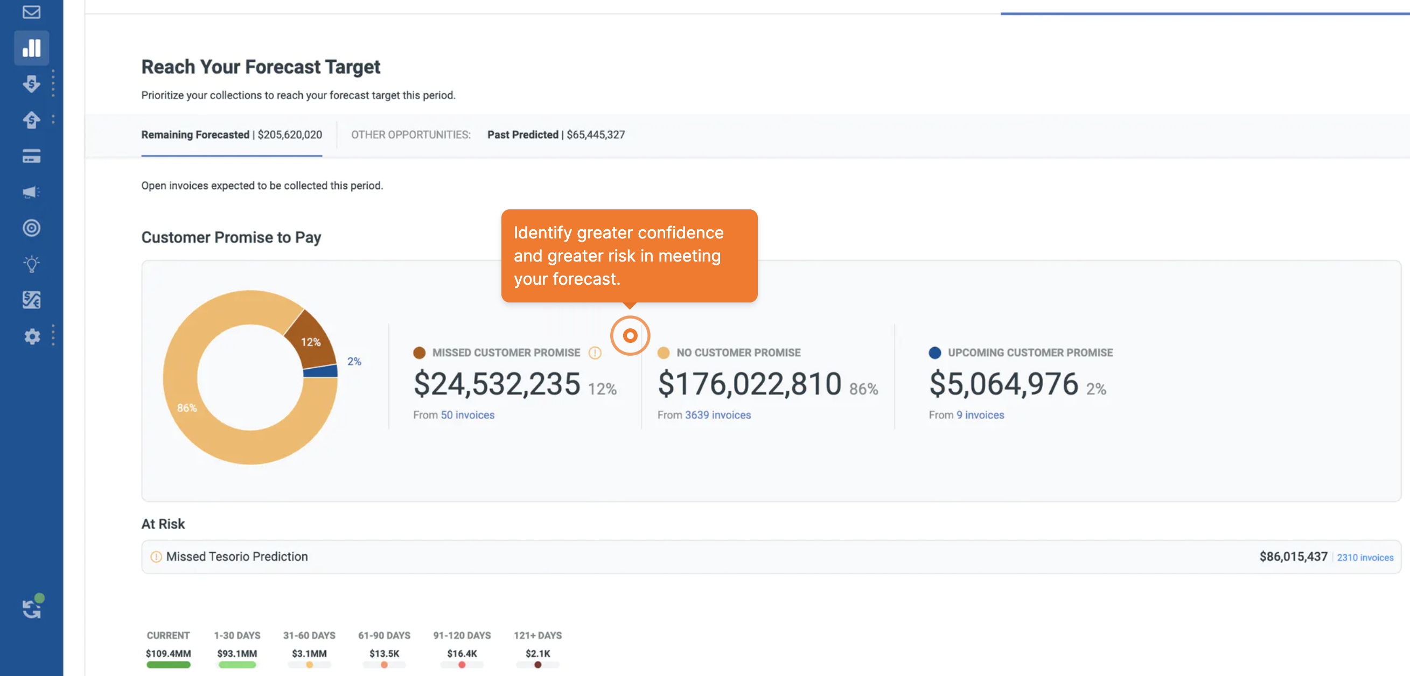Expand the dots beside dollar down-arrow icon
The width and height of the screenshot is (1410, 676).
[x=53, y=83]
